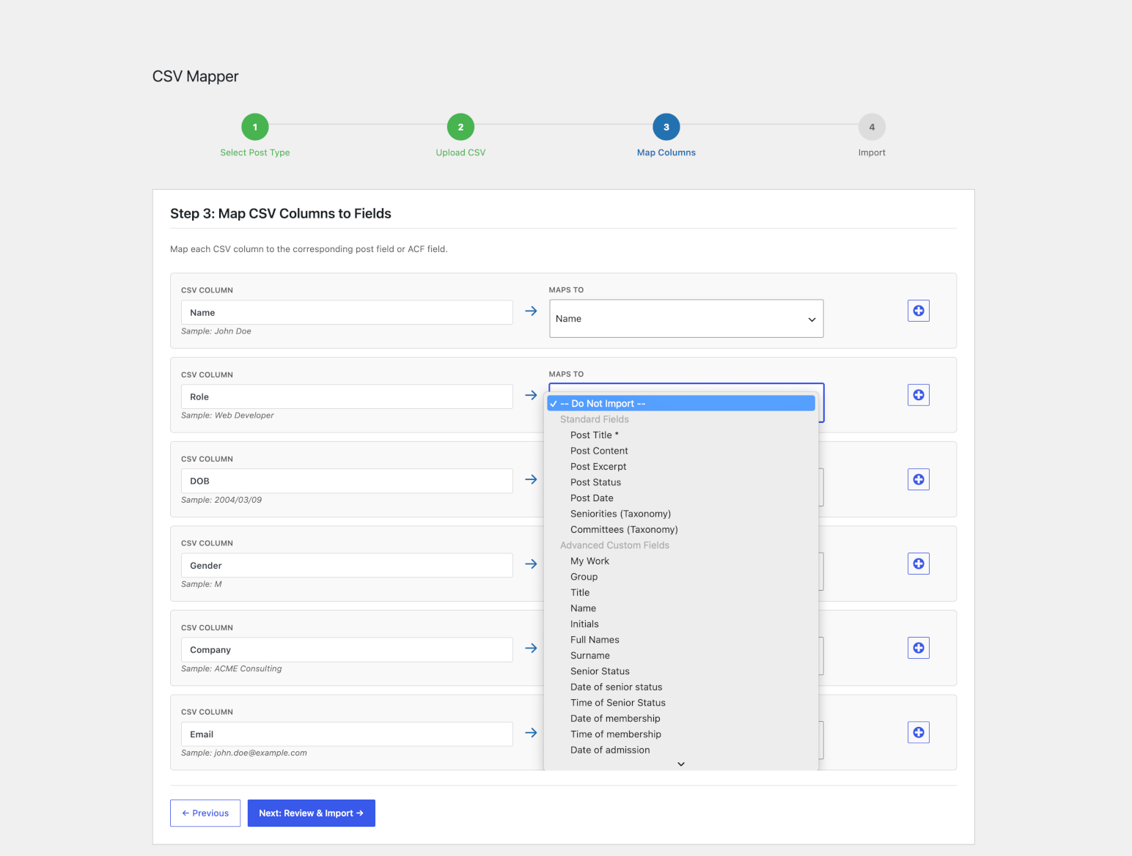Image resolution: width=1132 pixels, height=856 pixels.
Task: Click the Previous button
Action: [205, 813]
